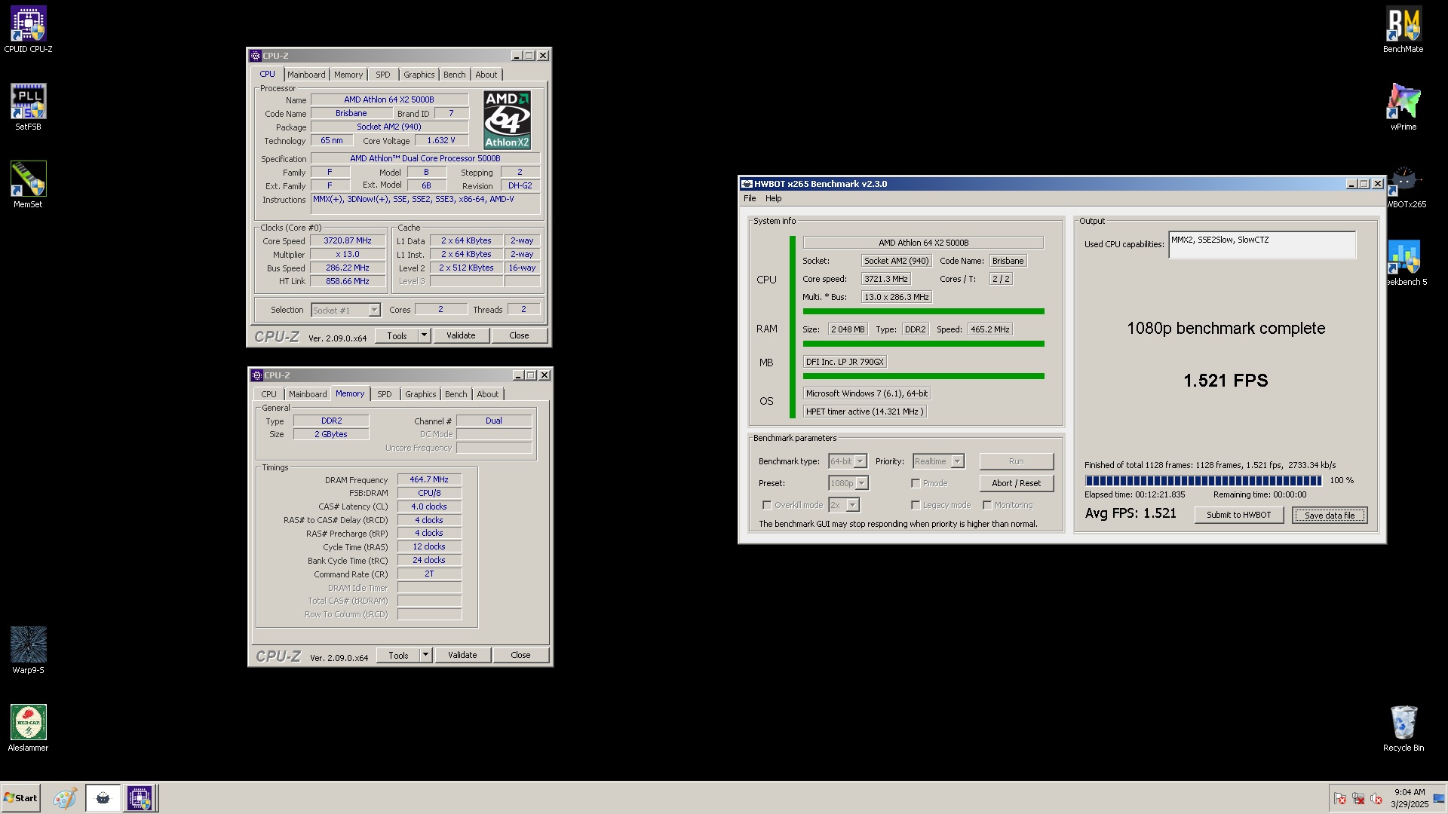
Task: Open CPUID CPU-Z desktop shortcut
Action: coord(28,30)
